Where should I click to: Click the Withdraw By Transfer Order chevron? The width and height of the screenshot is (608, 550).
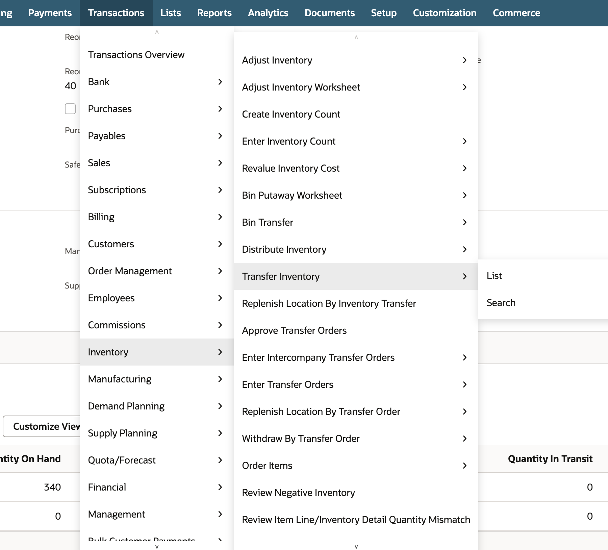(x=465, y=439)
